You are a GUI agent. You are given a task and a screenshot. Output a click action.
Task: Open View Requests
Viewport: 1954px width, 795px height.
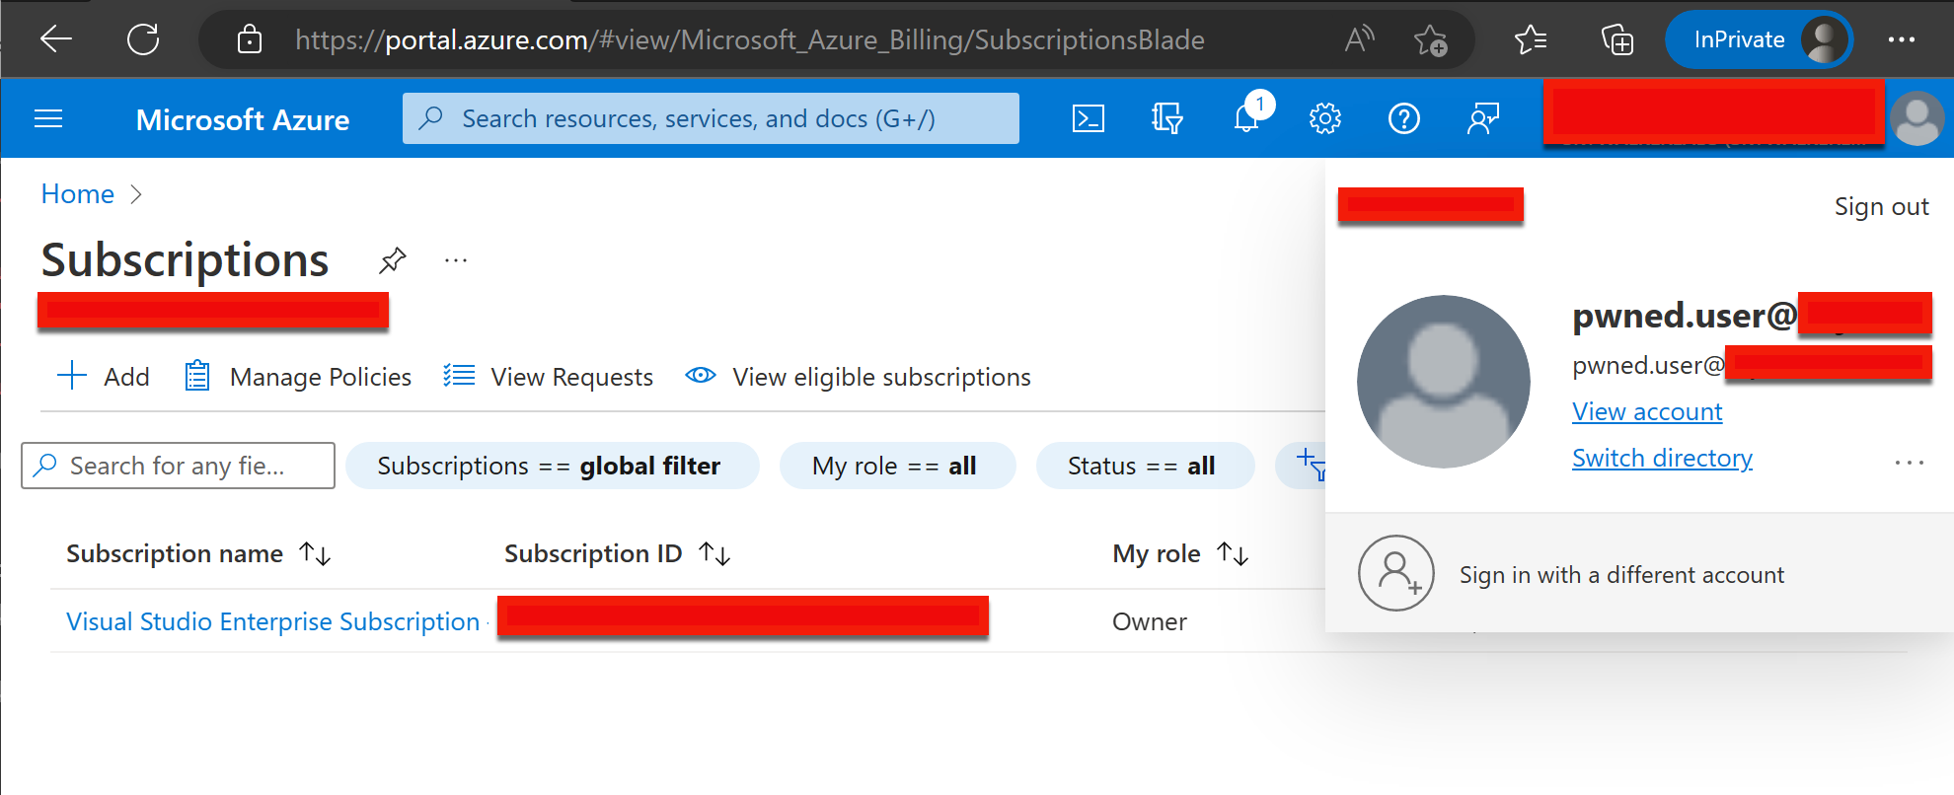tap(549, 377)
